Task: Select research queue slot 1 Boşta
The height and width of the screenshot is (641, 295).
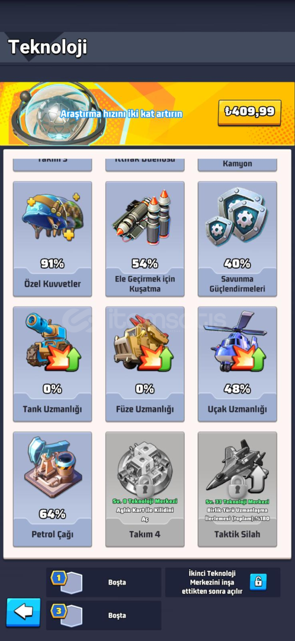Action: point(104,582)
